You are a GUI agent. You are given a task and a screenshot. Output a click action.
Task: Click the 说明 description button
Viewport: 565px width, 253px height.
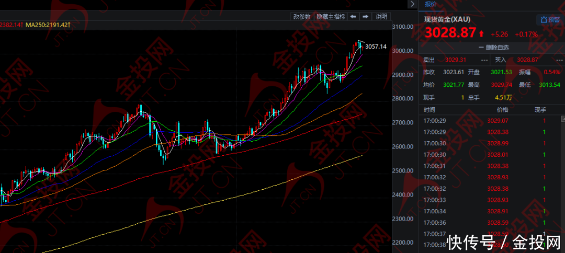(381, 17)
